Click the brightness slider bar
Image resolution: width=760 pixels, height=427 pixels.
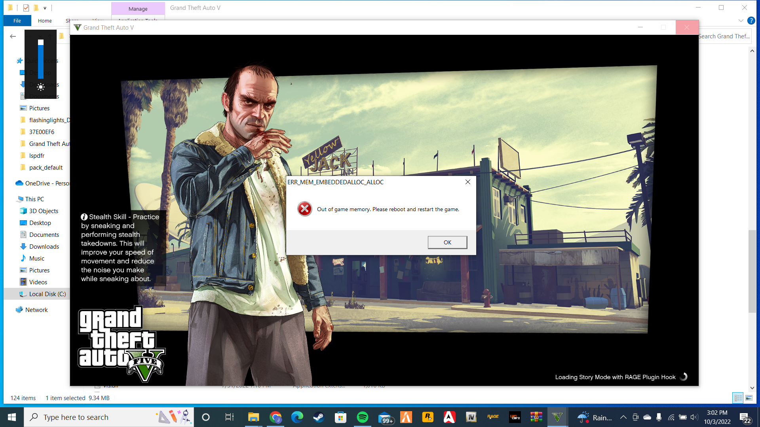pyautogui.click(x=41, y=59)
